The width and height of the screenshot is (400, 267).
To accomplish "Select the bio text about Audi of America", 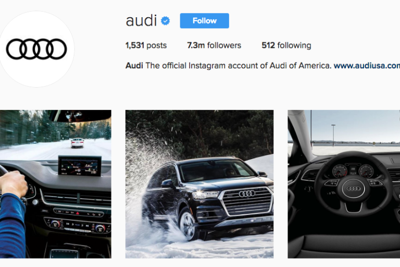I will pyautogui.click(x=238, y=66).
